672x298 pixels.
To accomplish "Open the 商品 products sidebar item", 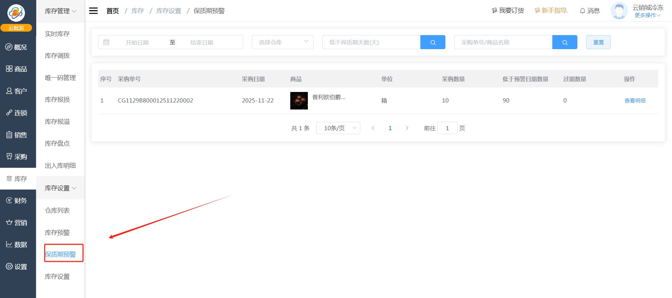I will coord(16,69).
